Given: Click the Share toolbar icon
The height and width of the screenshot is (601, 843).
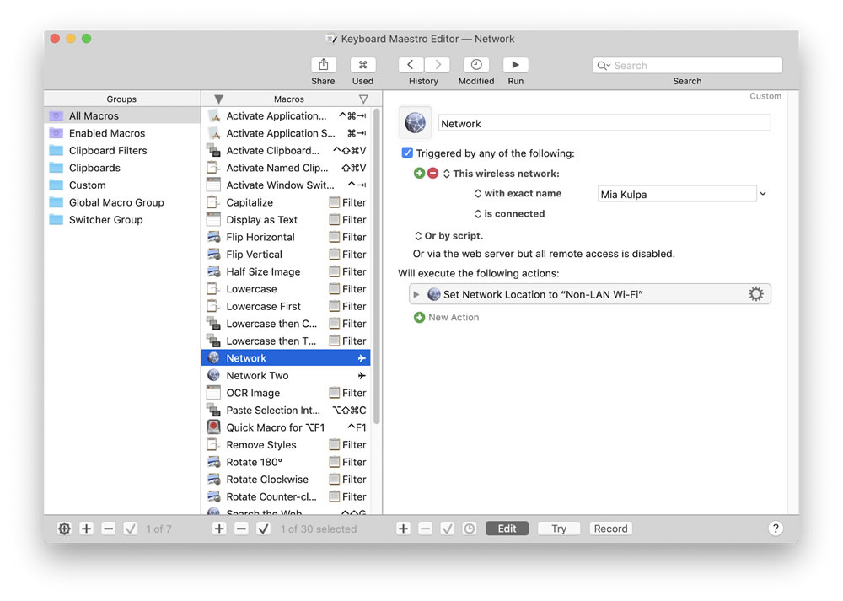Looking at the screenshot, I should (x=323, y=65).
